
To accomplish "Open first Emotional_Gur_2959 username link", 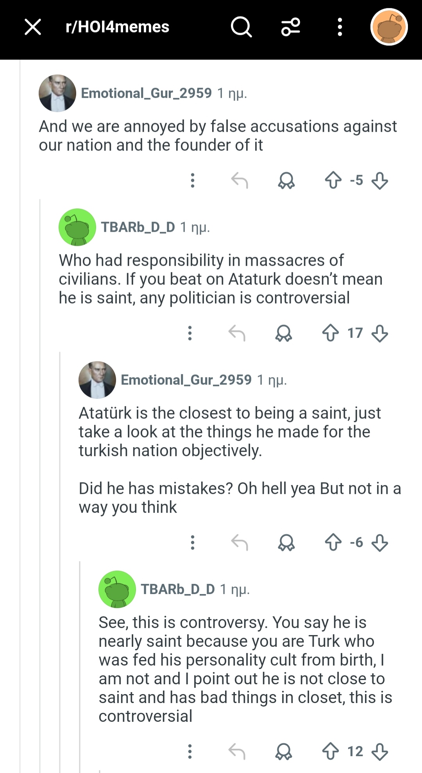I will click(146, 93).
